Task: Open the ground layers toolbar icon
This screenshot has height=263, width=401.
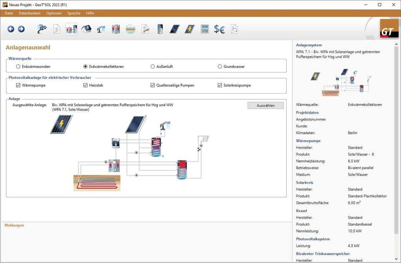Action: pos(131,29)
